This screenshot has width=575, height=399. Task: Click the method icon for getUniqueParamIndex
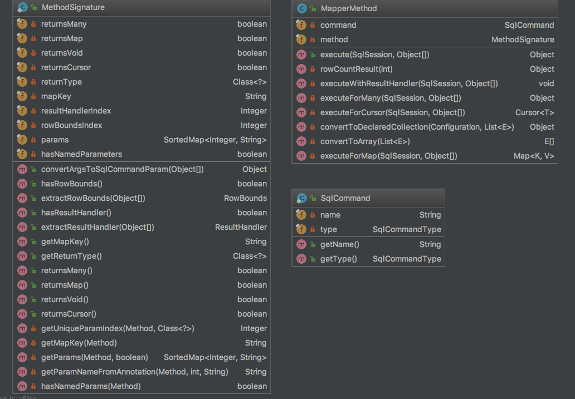[x=22, y=329]
